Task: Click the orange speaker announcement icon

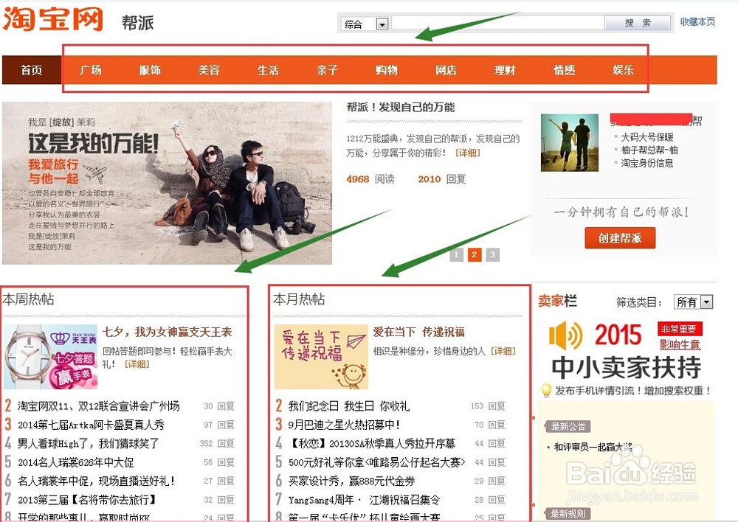Action: coord(565,335)
